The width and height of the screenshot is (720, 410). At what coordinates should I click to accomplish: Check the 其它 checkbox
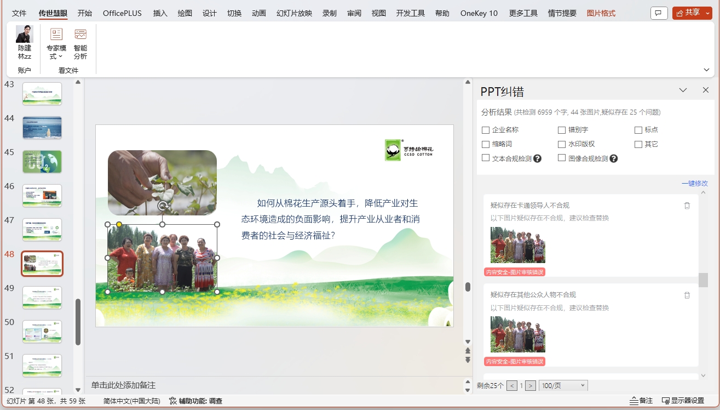[x=638, y=144]
